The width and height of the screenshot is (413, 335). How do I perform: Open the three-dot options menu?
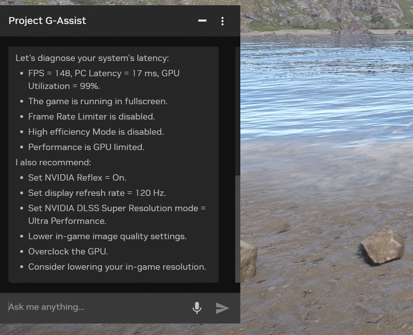[x=222, y=21]
